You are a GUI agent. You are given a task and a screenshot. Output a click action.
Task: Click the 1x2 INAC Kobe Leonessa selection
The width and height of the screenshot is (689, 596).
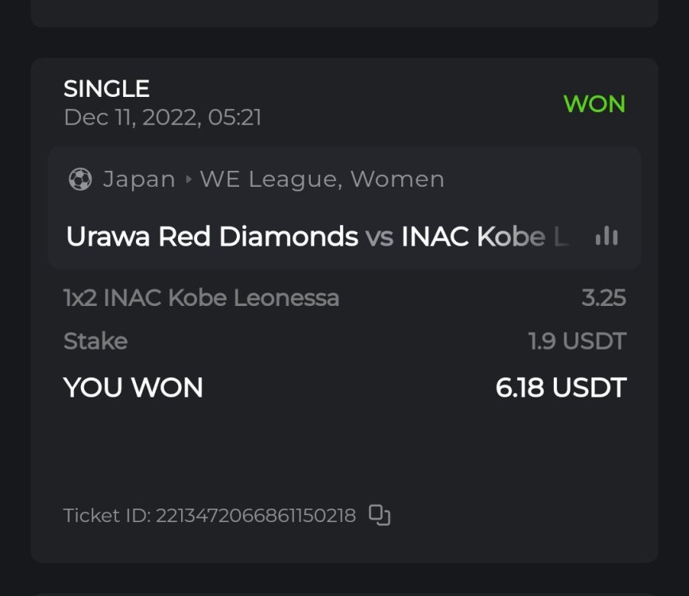pos(201,298)
